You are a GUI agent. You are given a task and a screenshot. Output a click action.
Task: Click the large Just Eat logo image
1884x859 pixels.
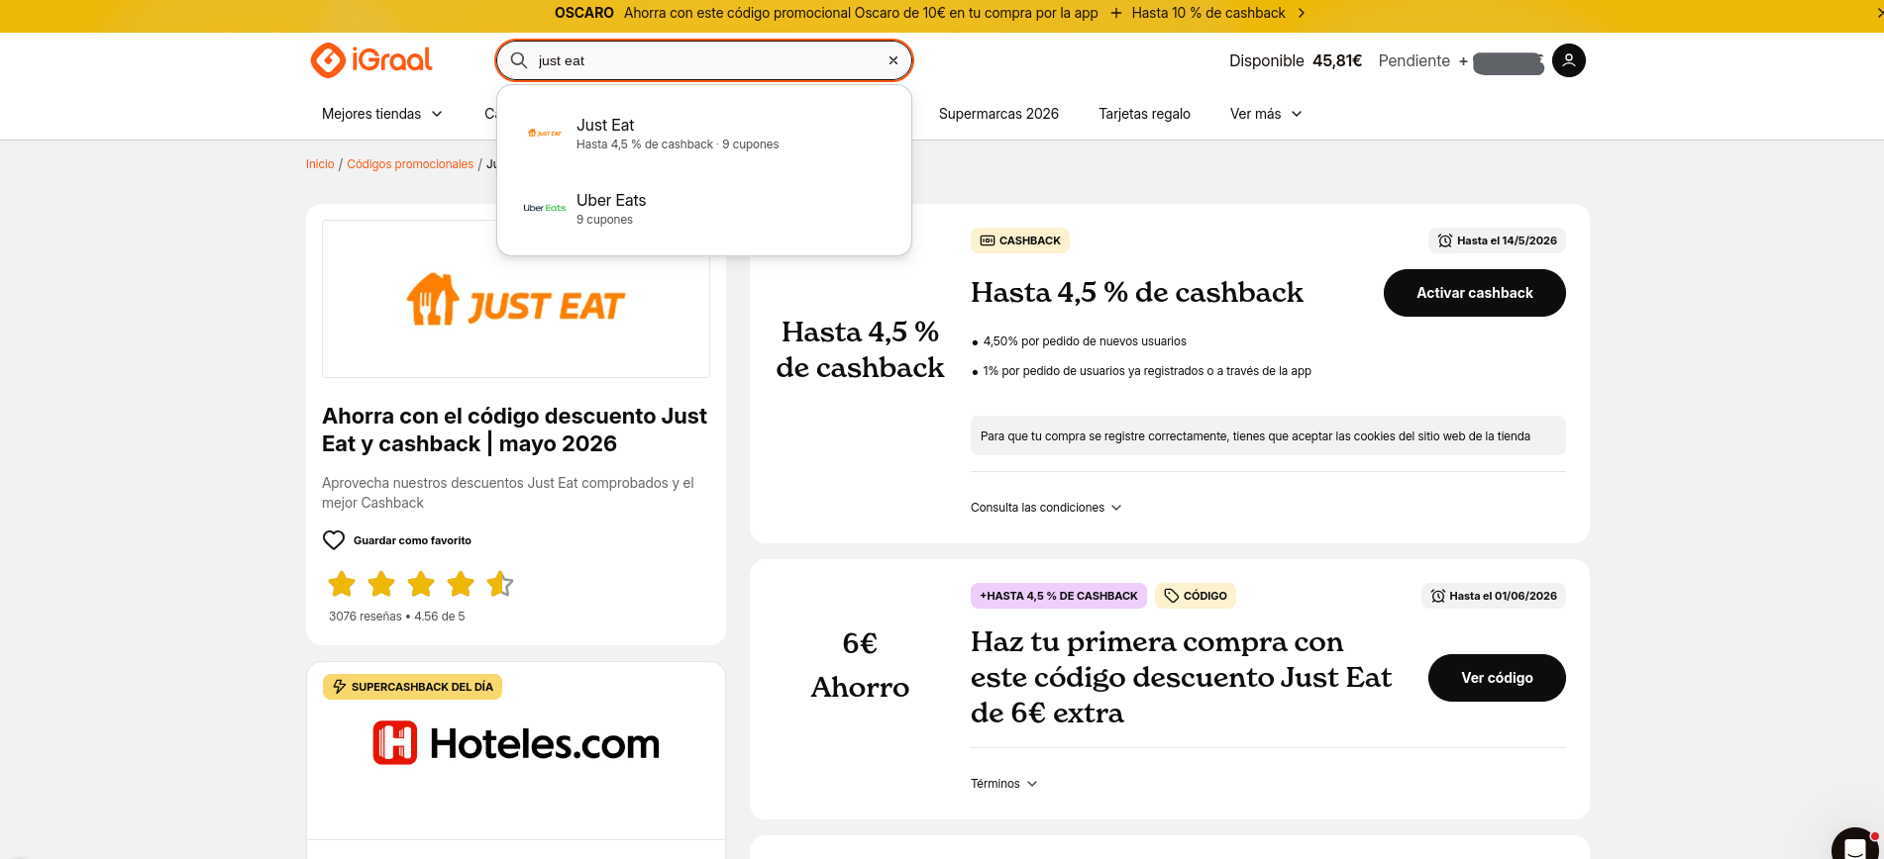pyautogui.click(x=516, y=299)
